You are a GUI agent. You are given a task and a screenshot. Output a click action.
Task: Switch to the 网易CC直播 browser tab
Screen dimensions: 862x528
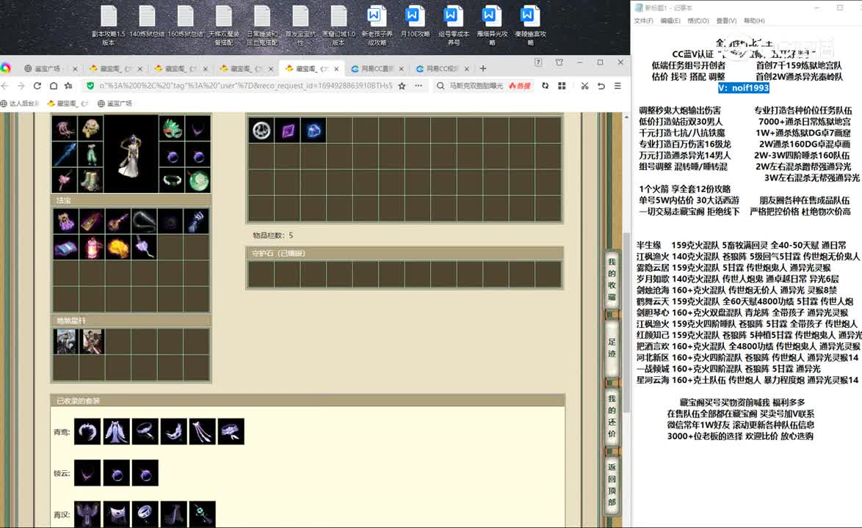tap(377, 69)
